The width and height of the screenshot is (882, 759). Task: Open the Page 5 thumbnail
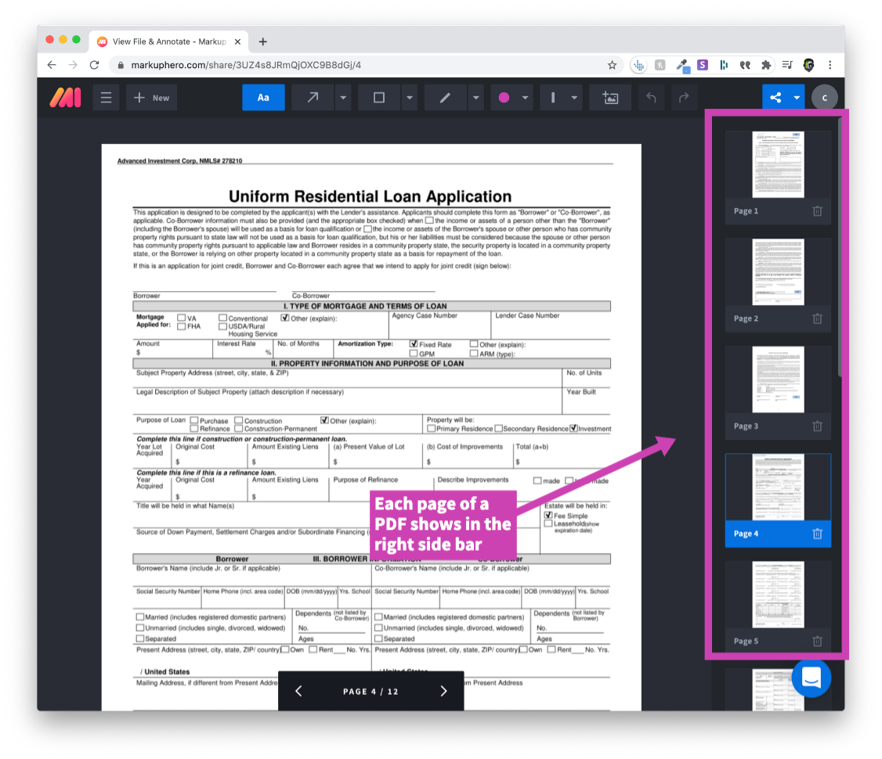[x=778, y=595]
